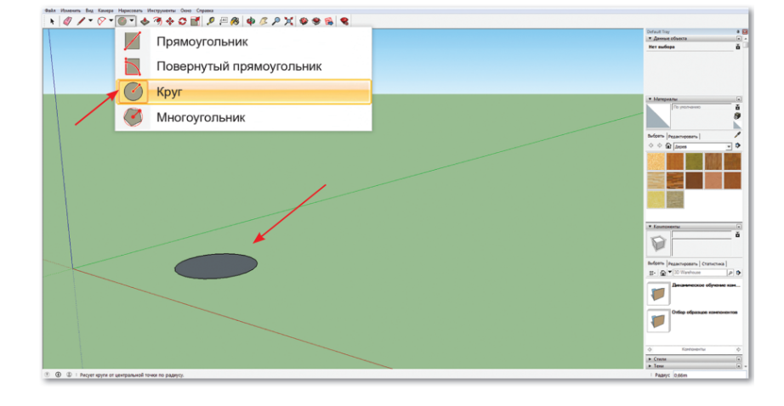Image resolution: width=784 pixels, height=406 pixels.
Task: Pick the eyedropper Sample Paint icon
Action: (x=737, y=135)
